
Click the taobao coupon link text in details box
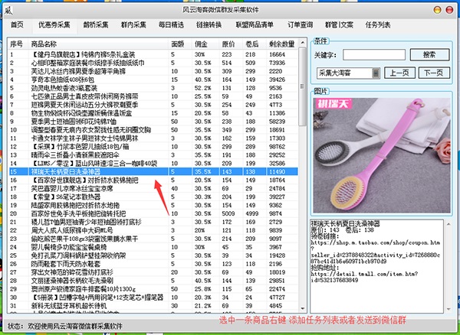[x=376, y=252]
